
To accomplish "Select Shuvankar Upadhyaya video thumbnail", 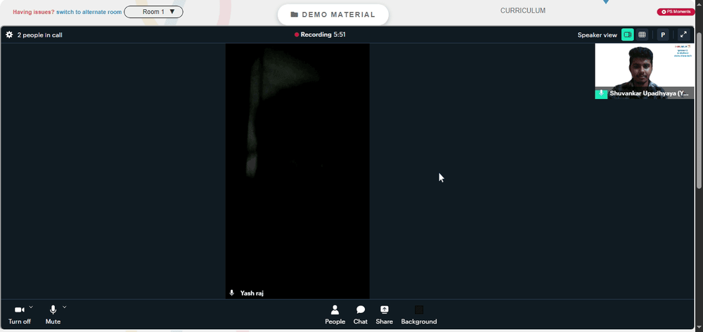I will click(644, 71).
